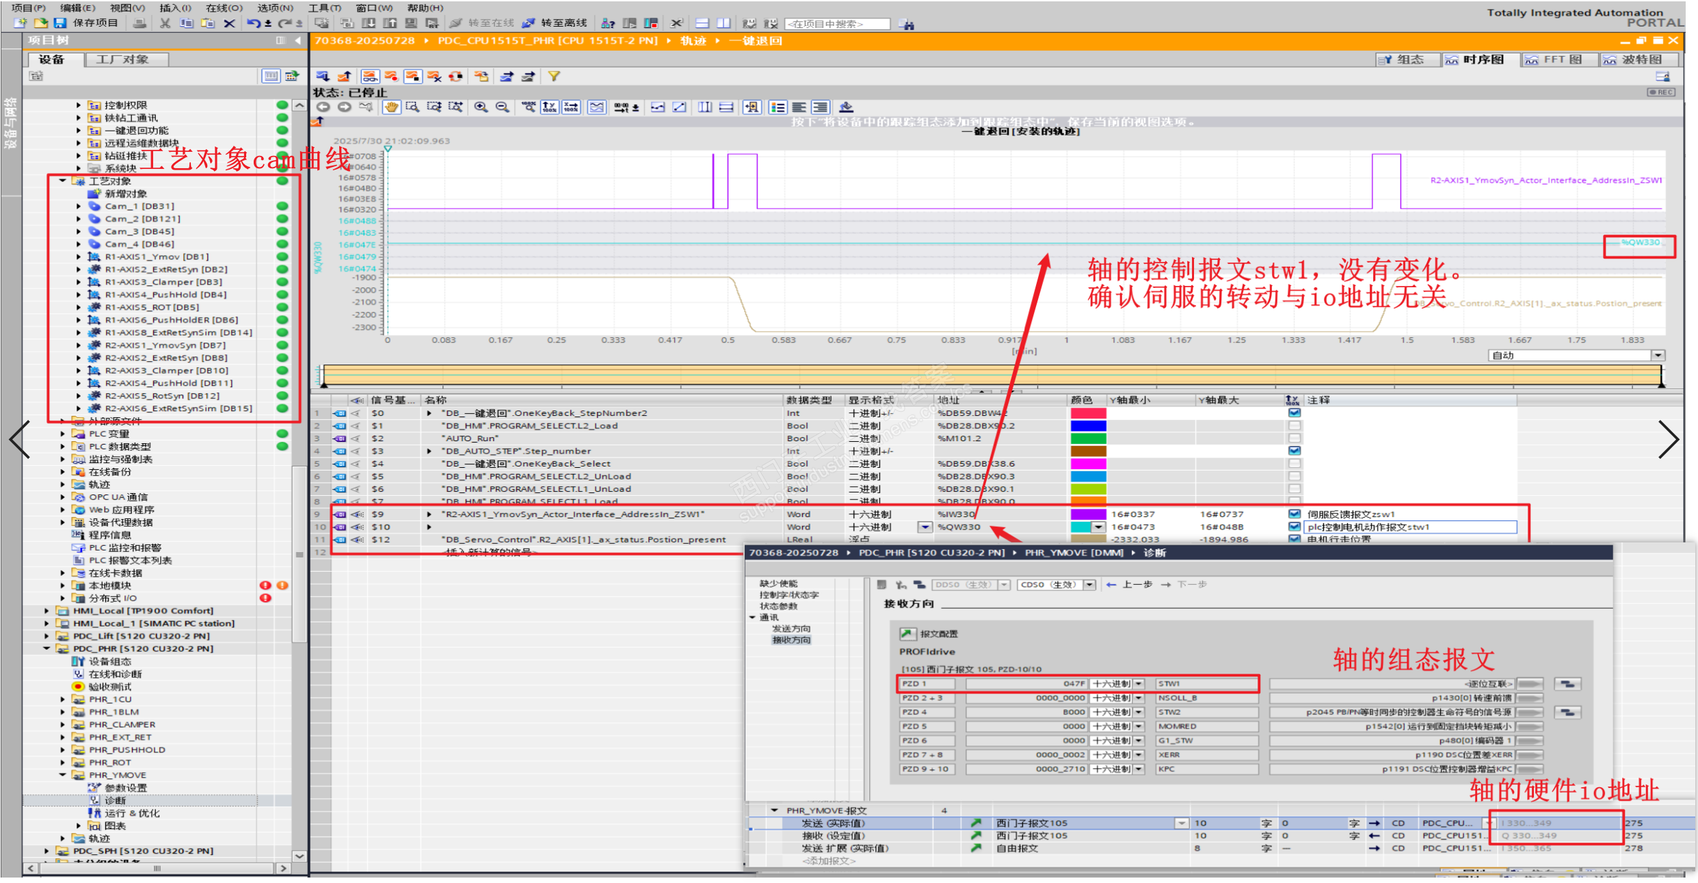Screen dimensions: 1698x883
Task: Click the Go offline icon
Action: click(529, 23)
